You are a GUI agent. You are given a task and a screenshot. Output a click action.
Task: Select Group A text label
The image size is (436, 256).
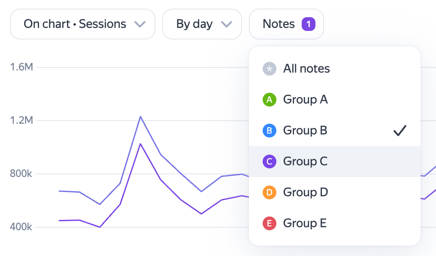(x=305, y=100)
